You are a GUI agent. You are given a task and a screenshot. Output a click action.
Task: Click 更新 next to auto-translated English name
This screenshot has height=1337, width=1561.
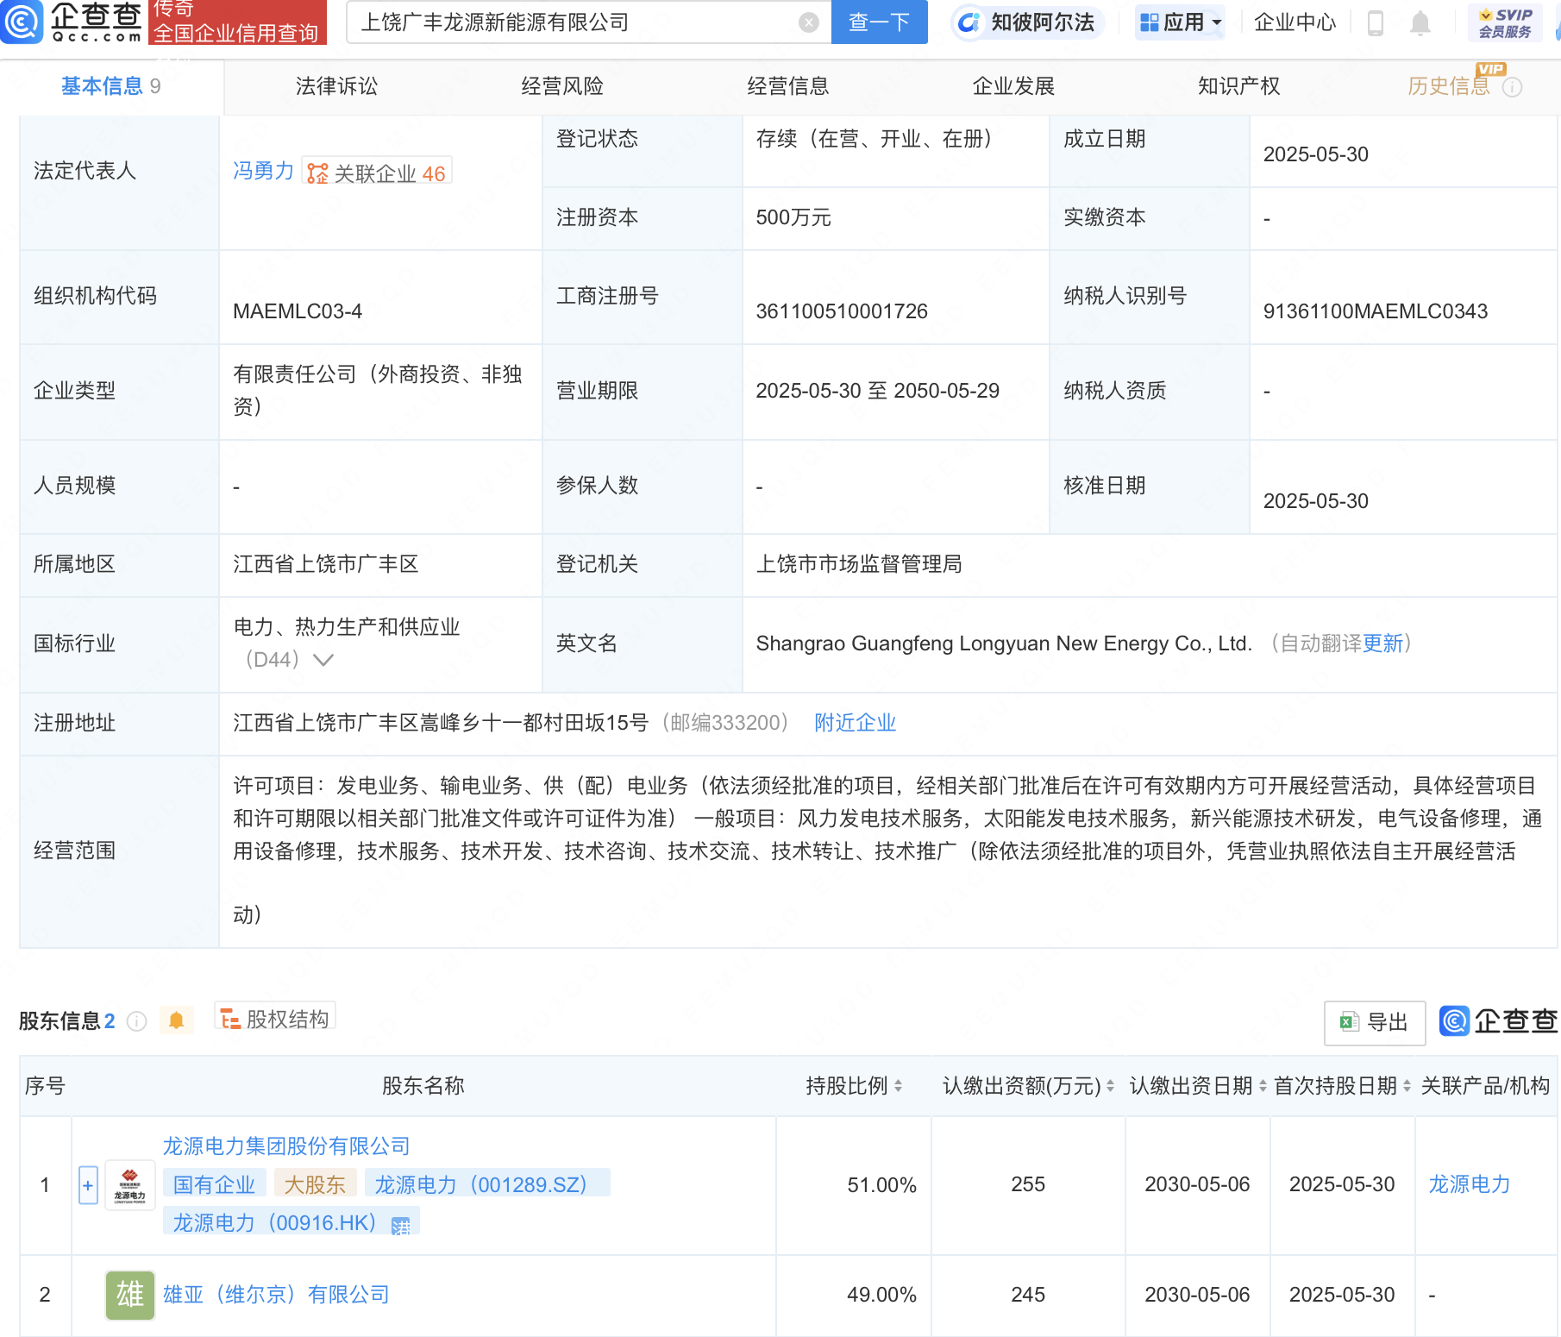click(1383, 643)
